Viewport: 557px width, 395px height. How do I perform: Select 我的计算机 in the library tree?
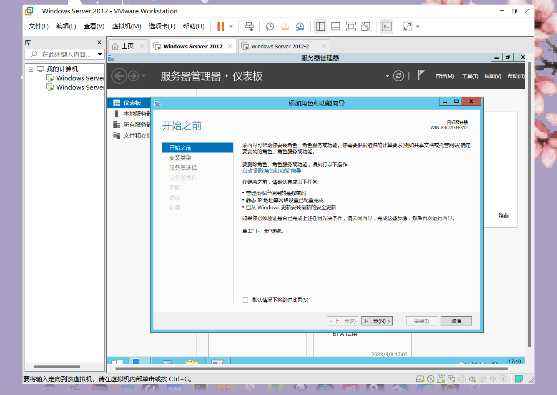coord(62,69)
